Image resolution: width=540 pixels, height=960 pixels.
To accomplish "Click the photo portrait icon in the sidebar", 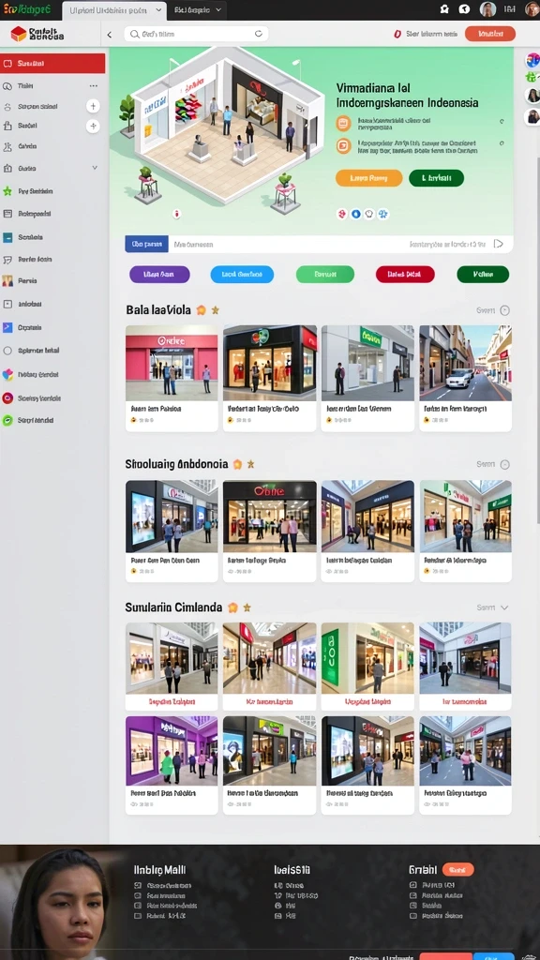I will tap(7, 281).
